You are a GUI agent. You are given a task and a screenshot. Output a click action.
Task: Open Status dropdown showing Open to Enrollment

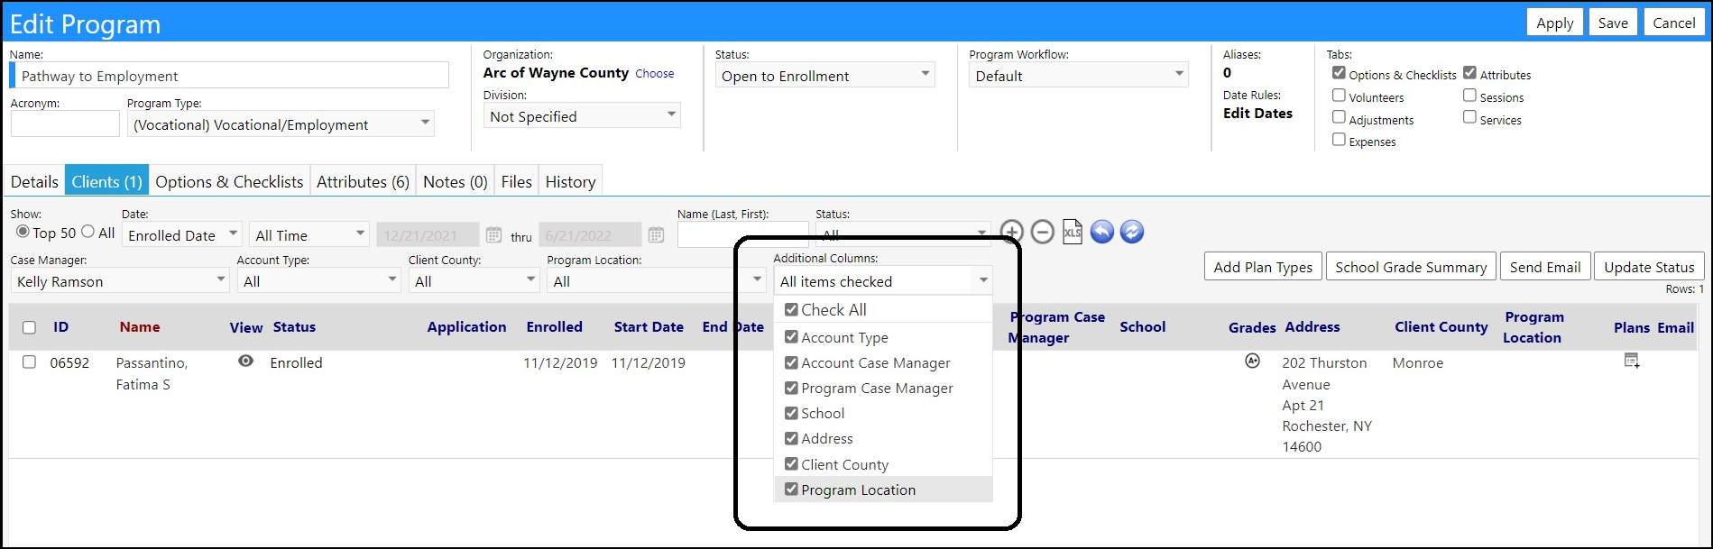coord(824,76)
